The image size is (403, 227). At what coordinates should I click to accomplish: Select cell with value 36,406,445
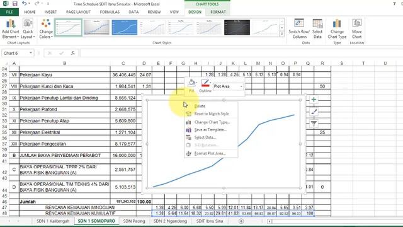coord(123,74)
